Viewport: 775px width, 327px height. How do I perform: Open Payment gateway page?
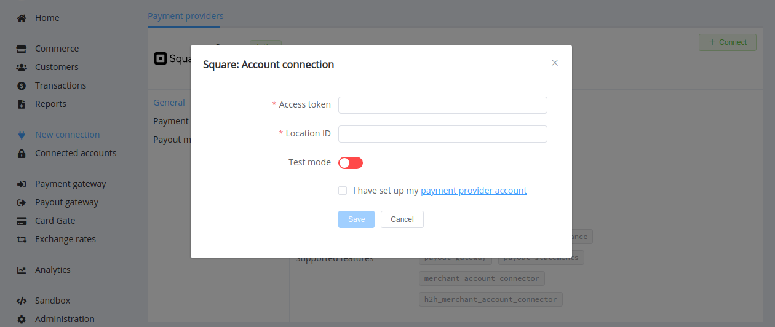71,184
